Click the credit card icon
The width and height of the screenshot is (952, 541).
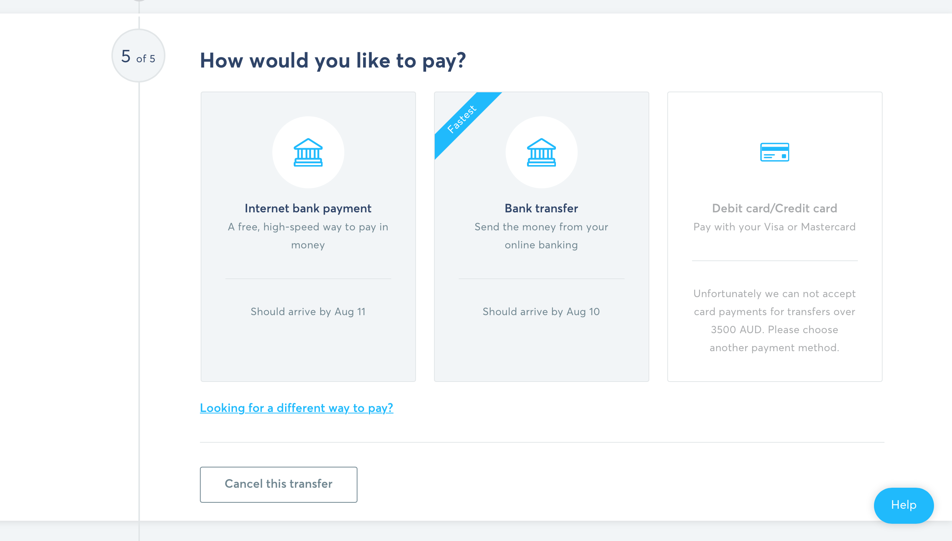[x=775, y=152]
